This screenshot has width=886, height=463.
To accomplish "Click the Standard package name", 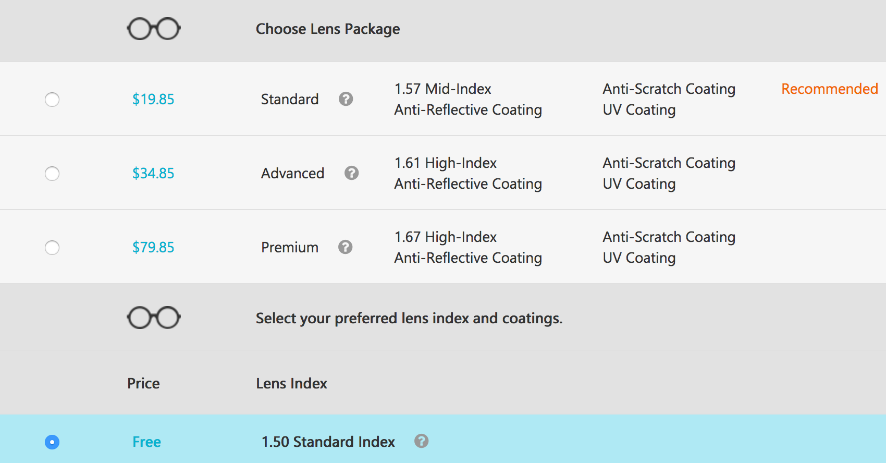I will [289, 99].
